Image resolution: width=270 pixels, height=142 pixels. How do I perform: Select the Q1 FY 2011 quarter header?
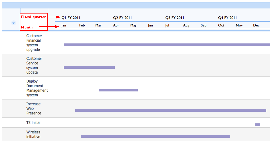click(71, 18)
